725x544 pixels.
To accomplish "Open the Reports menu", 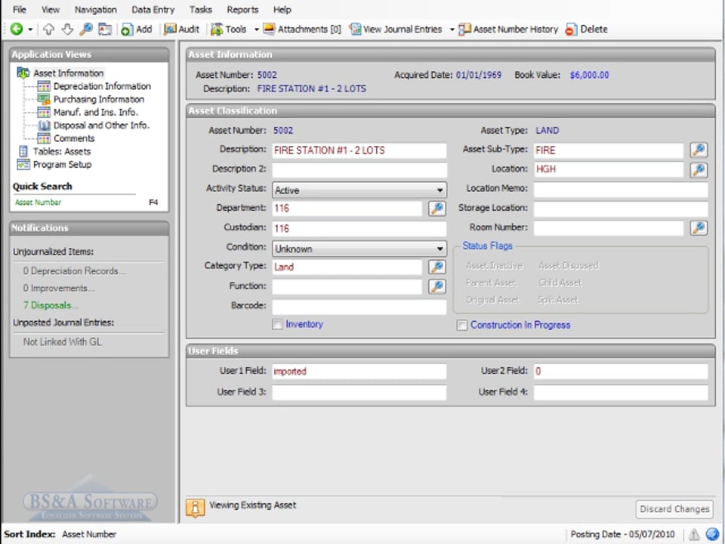I will tap(242, 10).
